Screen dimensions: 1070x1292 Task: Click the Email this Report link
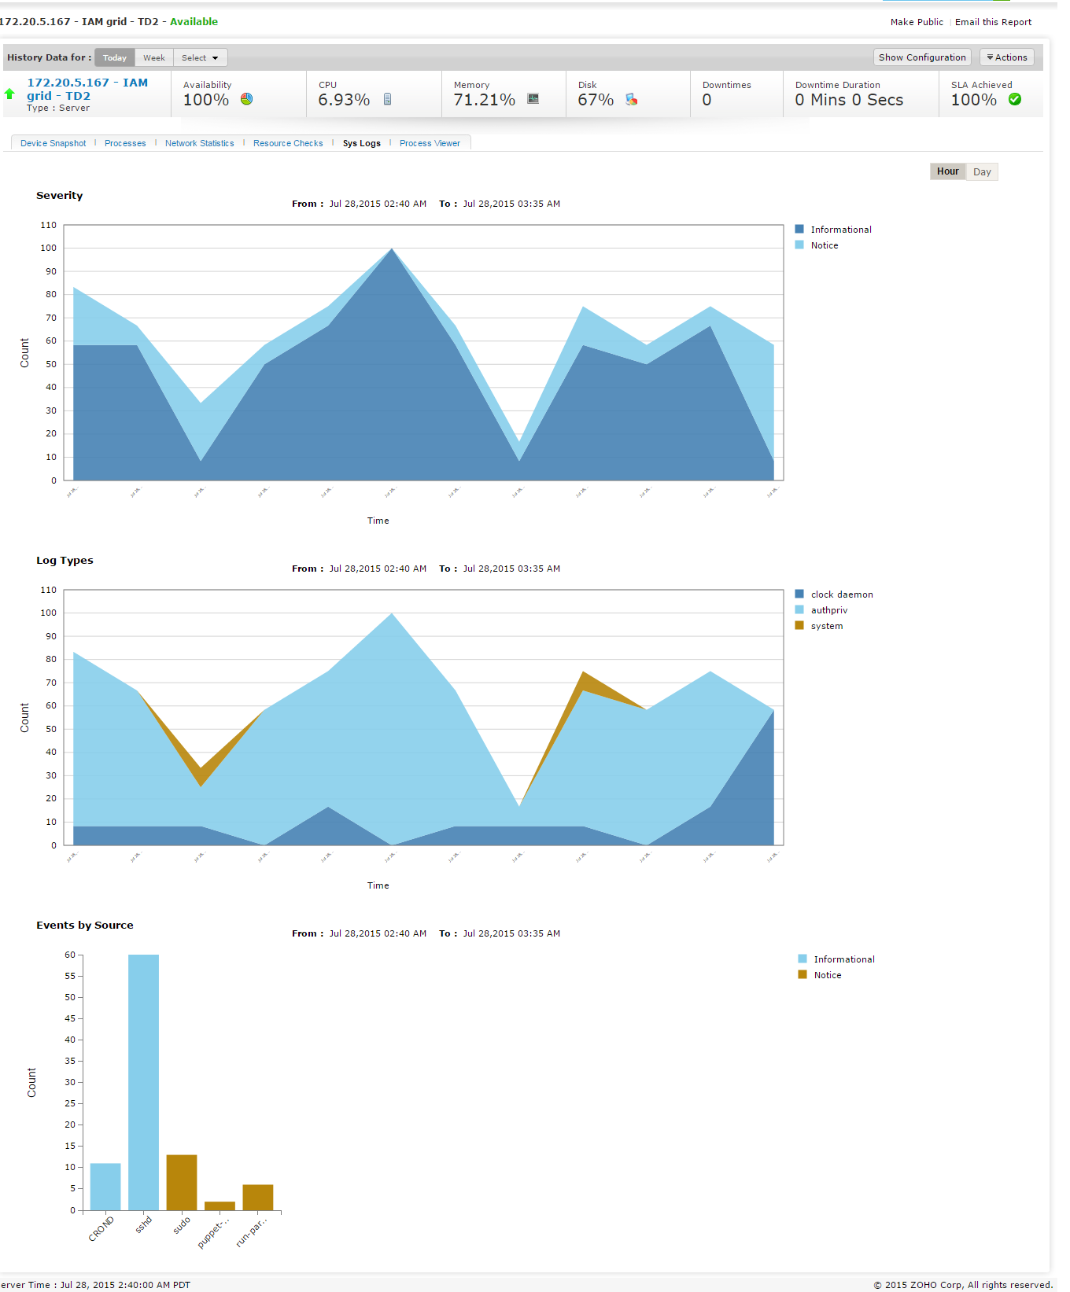(993, 22)
